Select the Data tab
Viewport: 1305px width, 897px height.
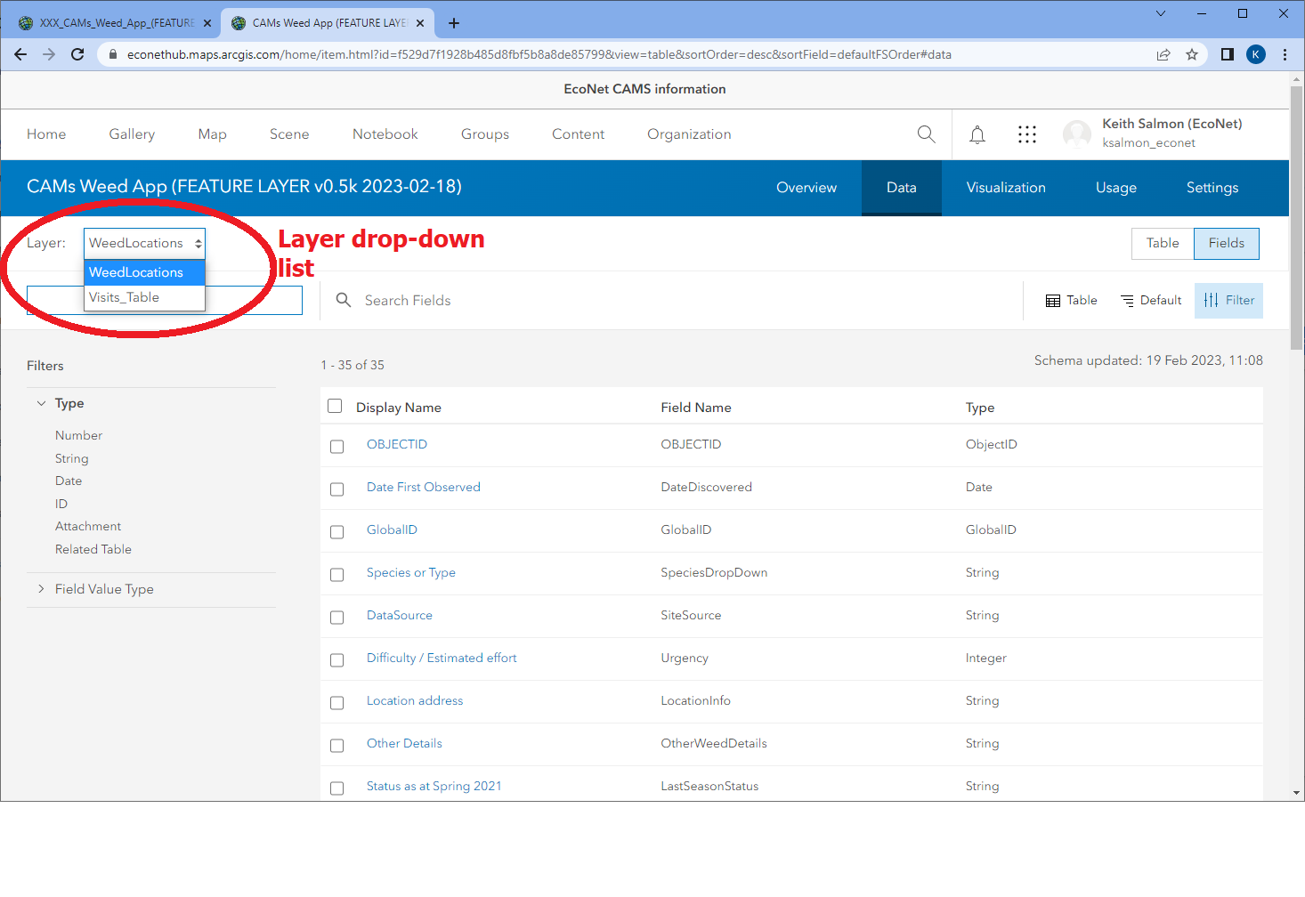click(x=902, y=188)
